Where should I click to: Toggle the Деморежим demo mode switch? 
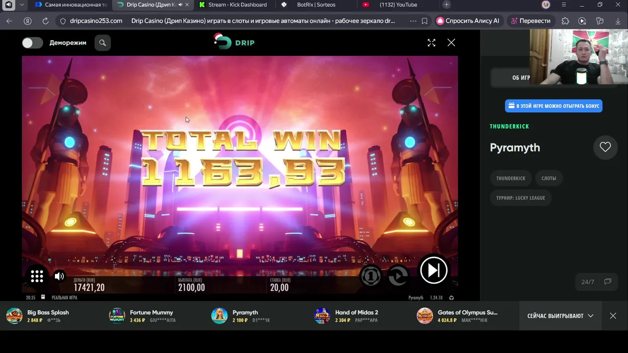pos(32,43)
